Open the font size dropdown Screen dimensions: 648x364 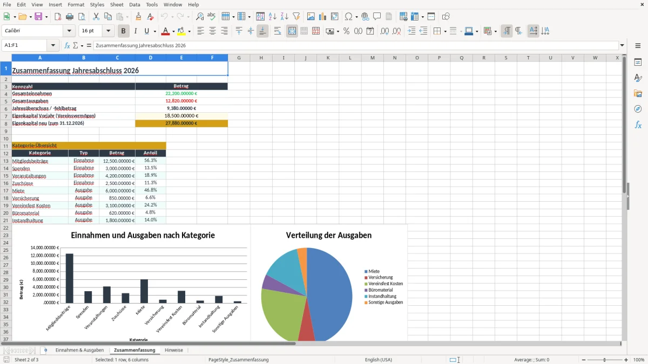[109, 31]
